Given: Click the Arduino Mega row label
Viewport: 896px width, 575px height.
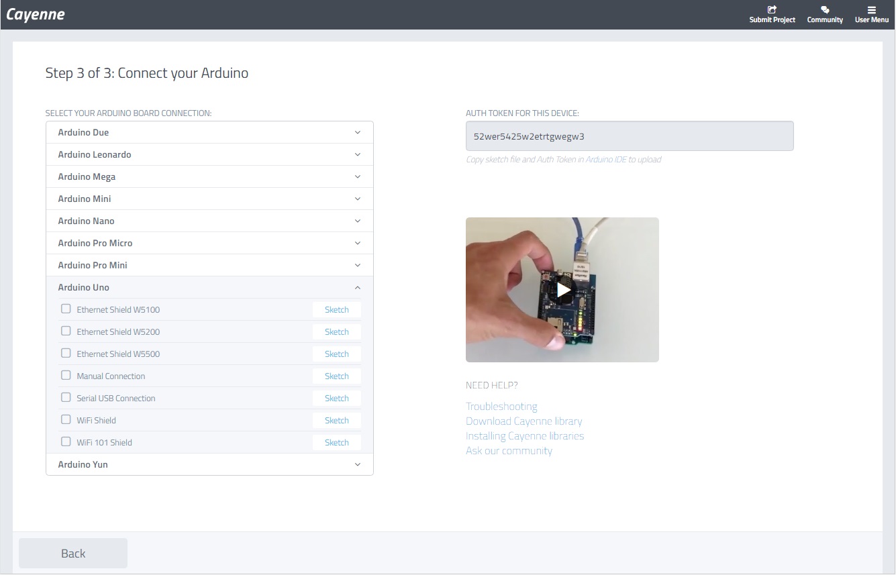Looking at the screenshot, I should [87, 176].
